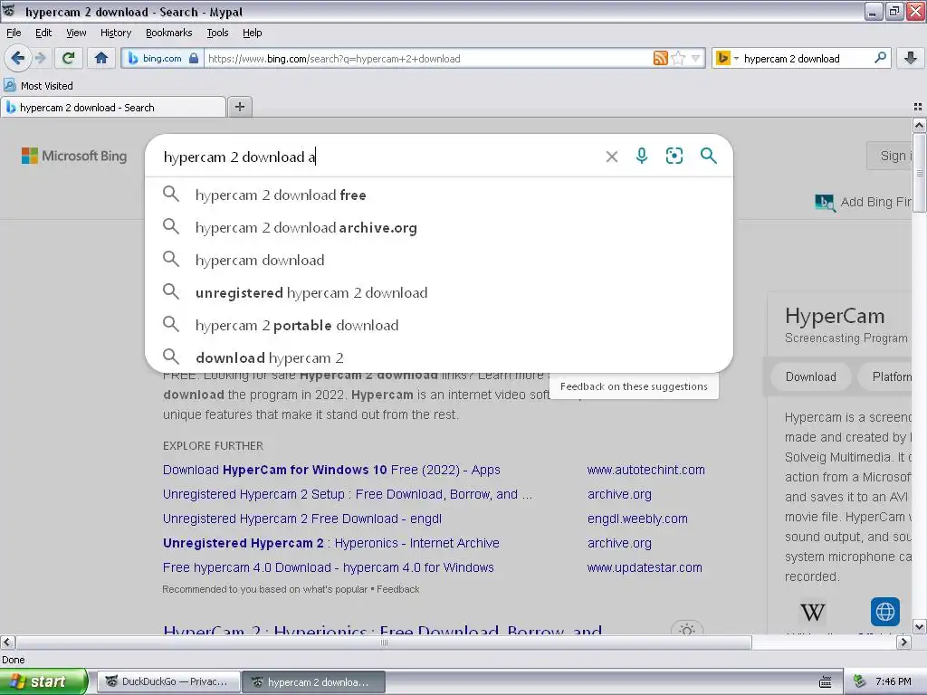The width and height of the screenshot is (927, 695).
Task: Click the Wikipedia W icon in HyperCam panel
Action: click(x=812, y=613)
